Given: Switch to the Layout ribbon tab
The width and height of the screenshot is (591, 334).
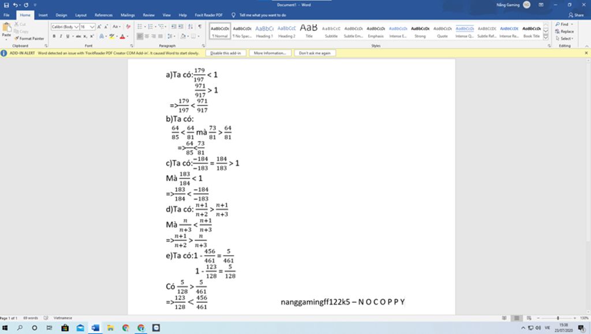Looking at the screenshot, I should 81,15.
